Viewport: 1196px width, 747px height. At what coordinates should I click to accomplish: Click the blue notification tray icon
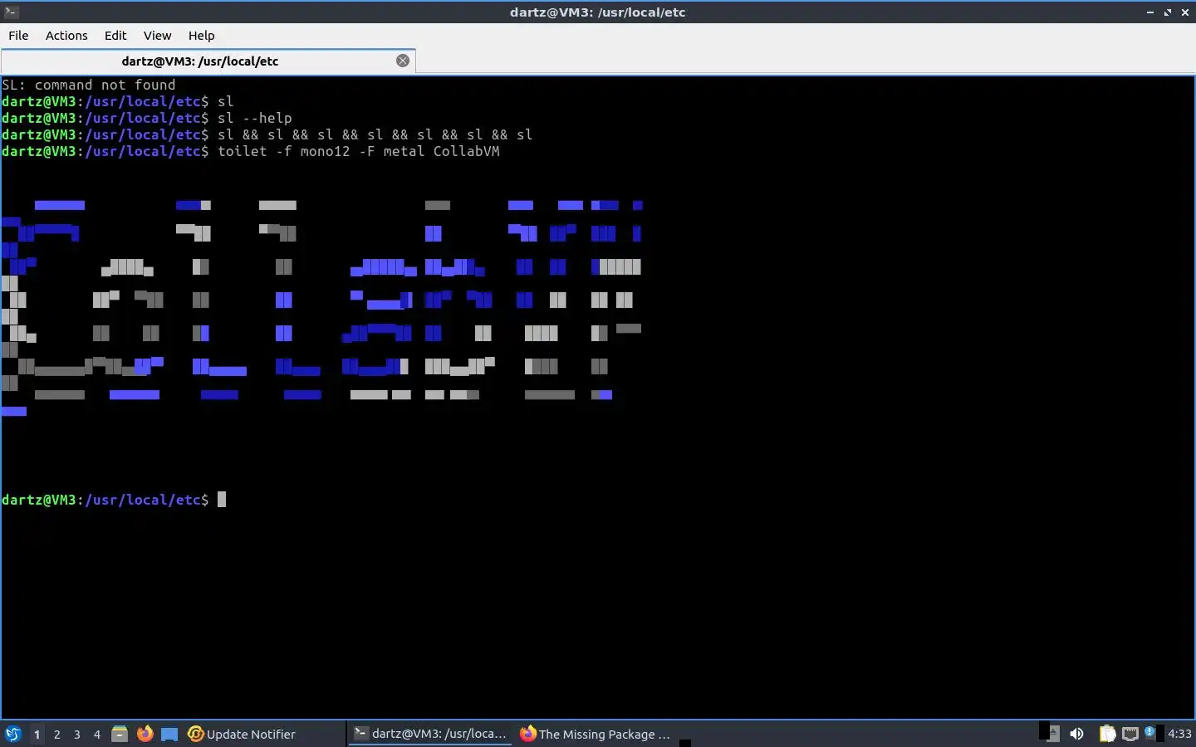coord(1149,732)
